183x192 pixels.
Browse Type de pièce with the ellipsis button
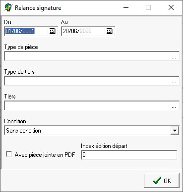[174, 56]
